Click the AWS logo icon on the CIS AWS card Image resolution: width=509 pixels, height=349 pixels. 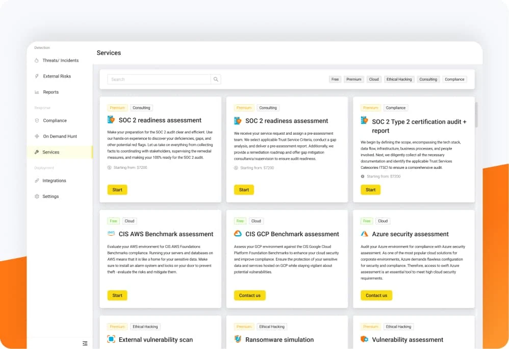[x=111, y=233]
